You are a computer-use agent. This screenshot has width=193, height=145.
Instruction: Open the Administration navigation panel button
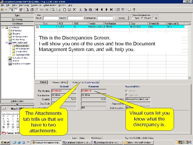pyautogui.click(x=17, y=101)
